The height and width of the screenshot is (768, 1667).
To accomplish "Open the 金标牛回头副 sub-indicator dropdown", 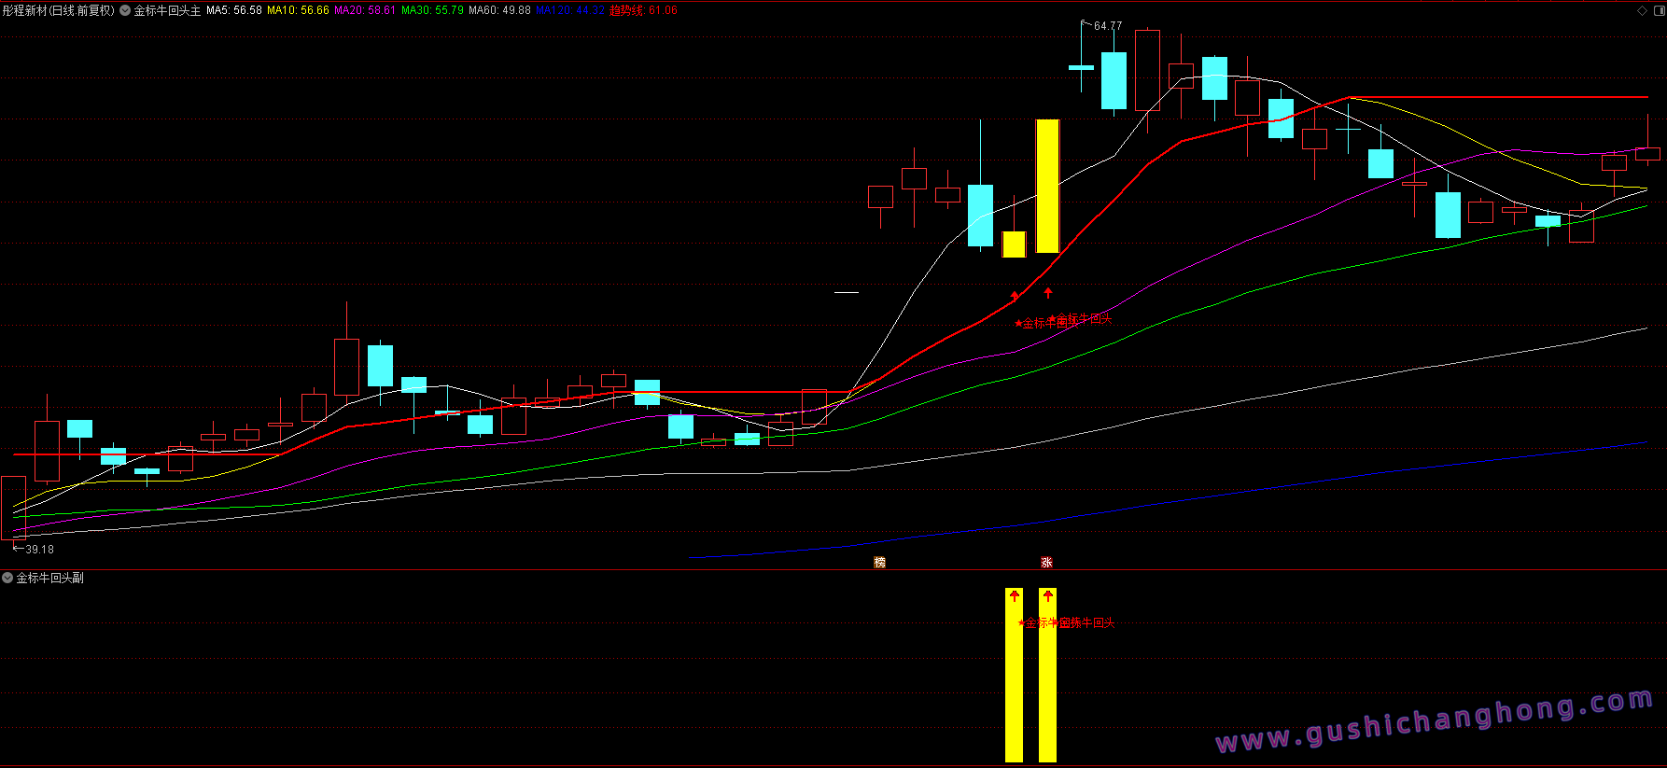I will pyautogui.click(x=7, y=578).
